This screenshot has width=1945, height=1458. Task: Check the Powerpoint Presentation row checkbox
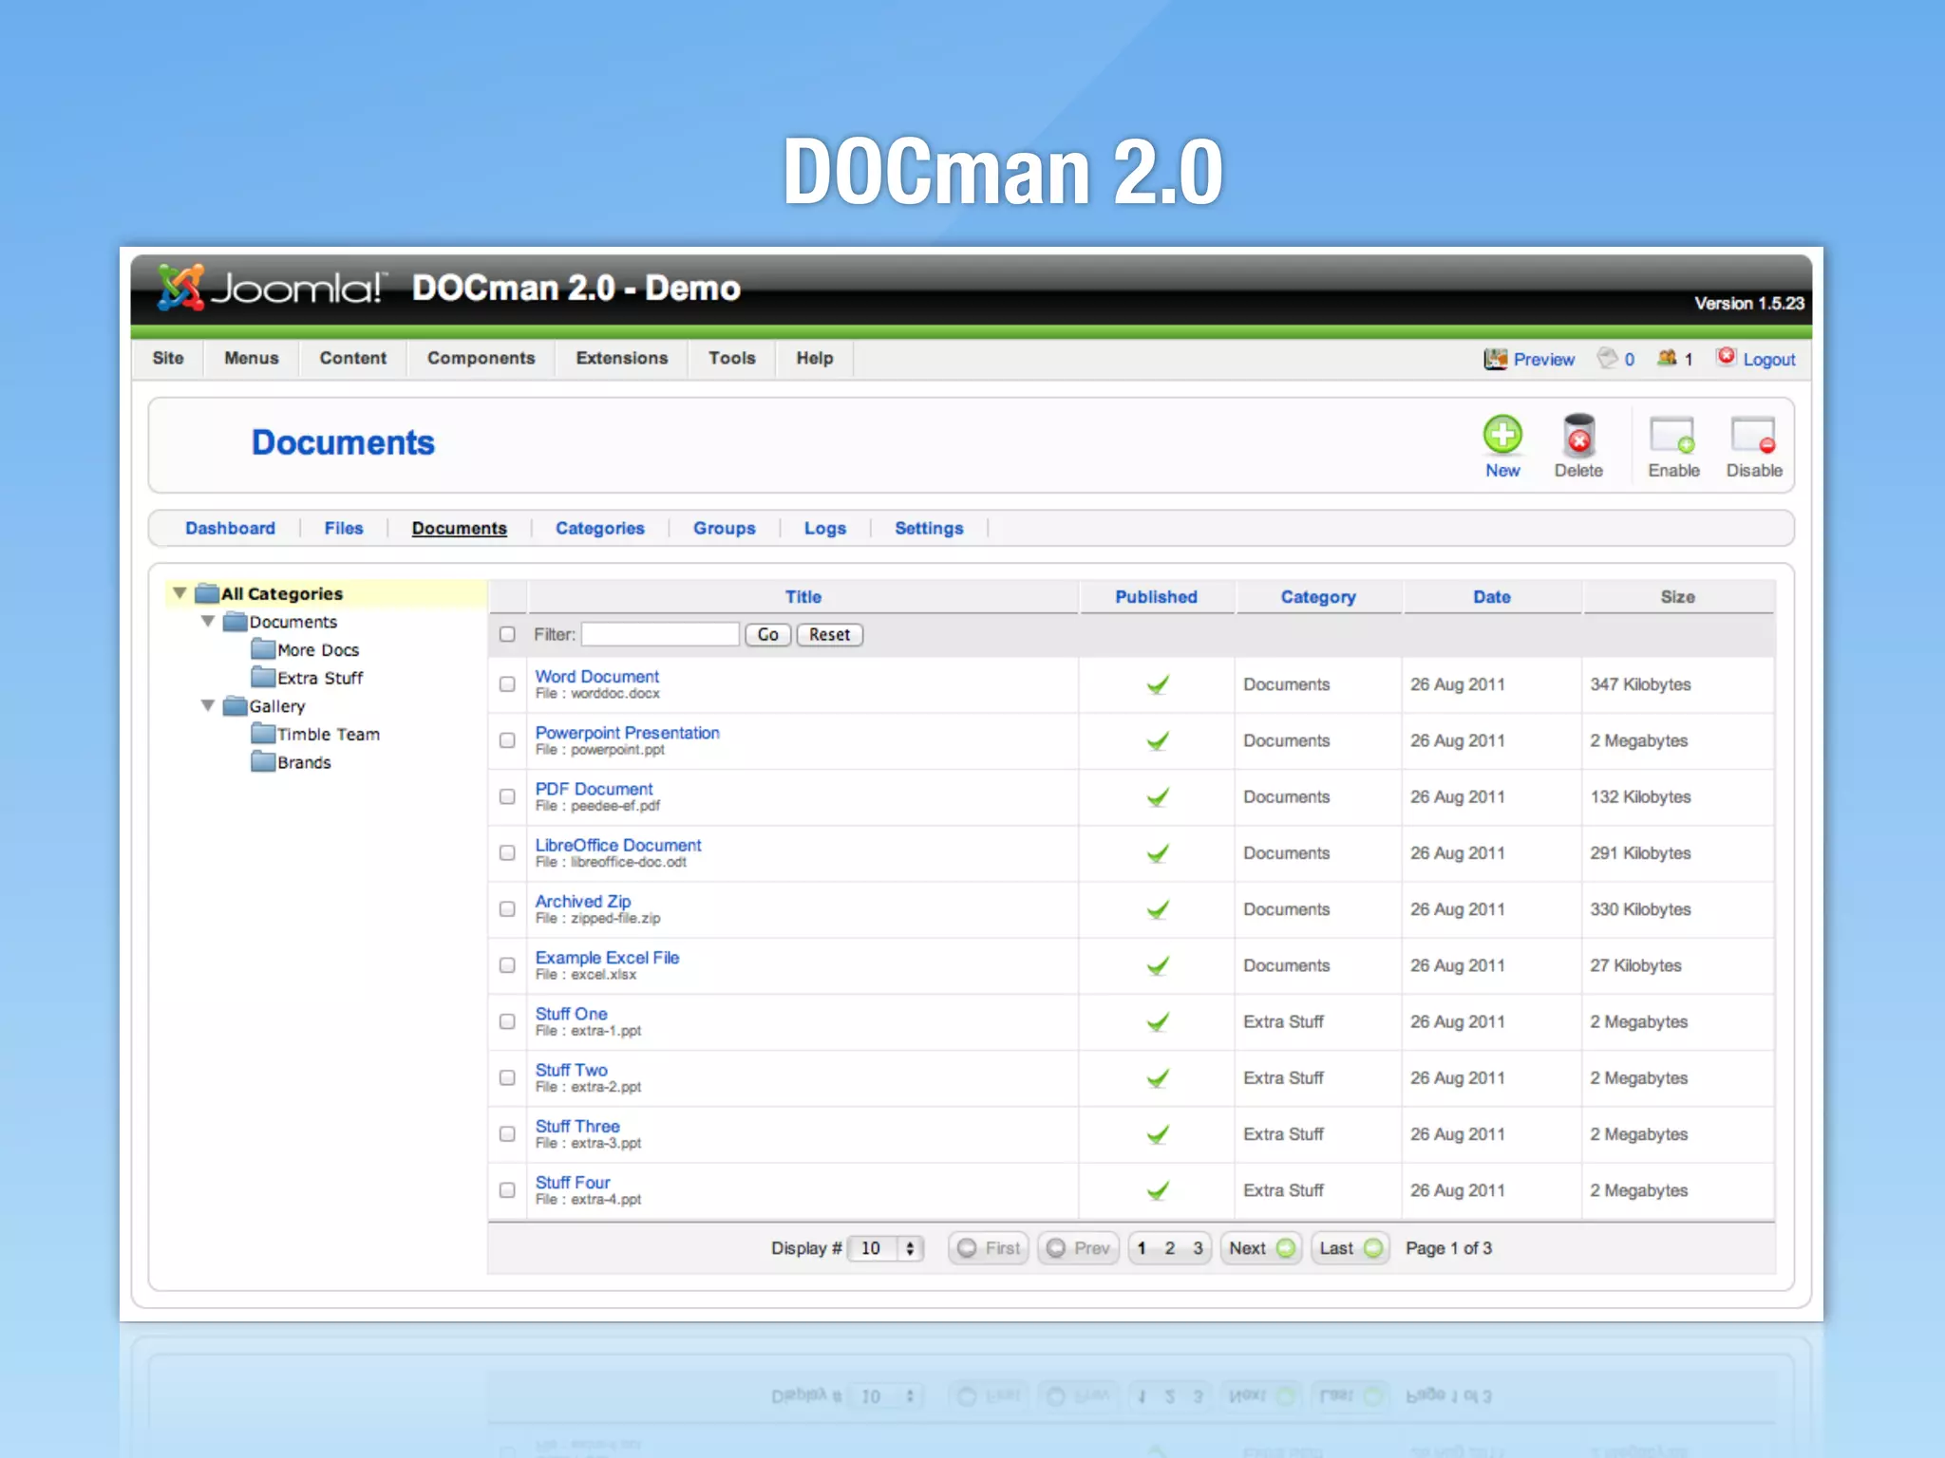tap(507, 740)
